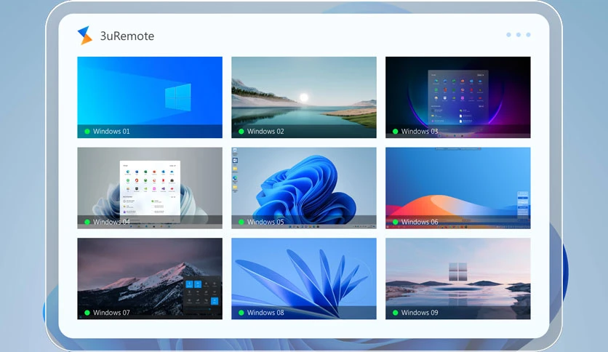
Task: Click the 3uRemote lightning logo icon
Action: (85, 36)
